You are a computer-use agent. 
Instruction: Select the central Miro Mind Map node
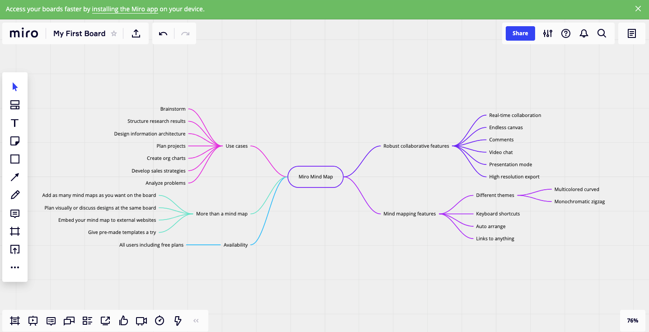click(x=316, y=177)
